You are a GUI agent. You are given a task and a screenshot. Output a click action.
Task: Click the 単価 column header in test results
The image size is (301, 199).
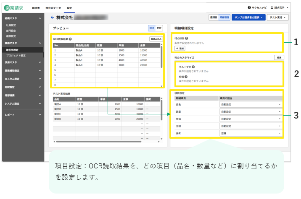(x=110, y=99)
